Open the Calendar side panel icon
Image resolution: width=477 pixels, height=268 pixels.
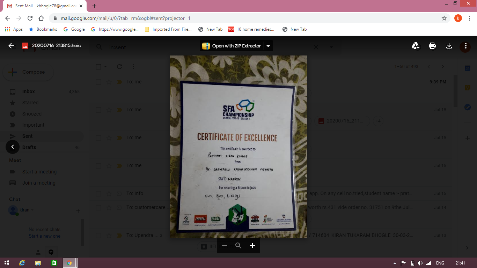pos(468,68)
